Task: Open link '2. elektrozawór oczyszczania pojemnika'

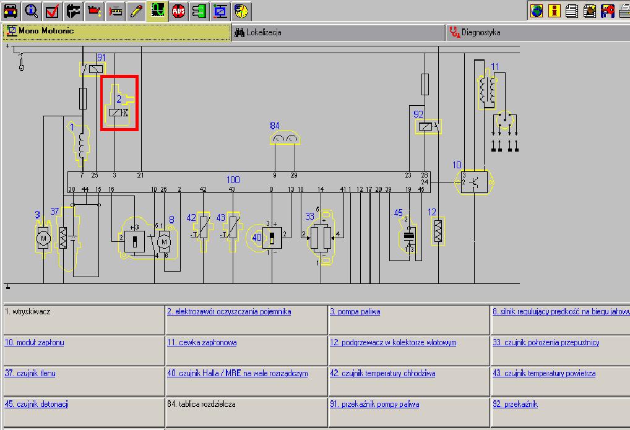Action: [x=229, y=312]
